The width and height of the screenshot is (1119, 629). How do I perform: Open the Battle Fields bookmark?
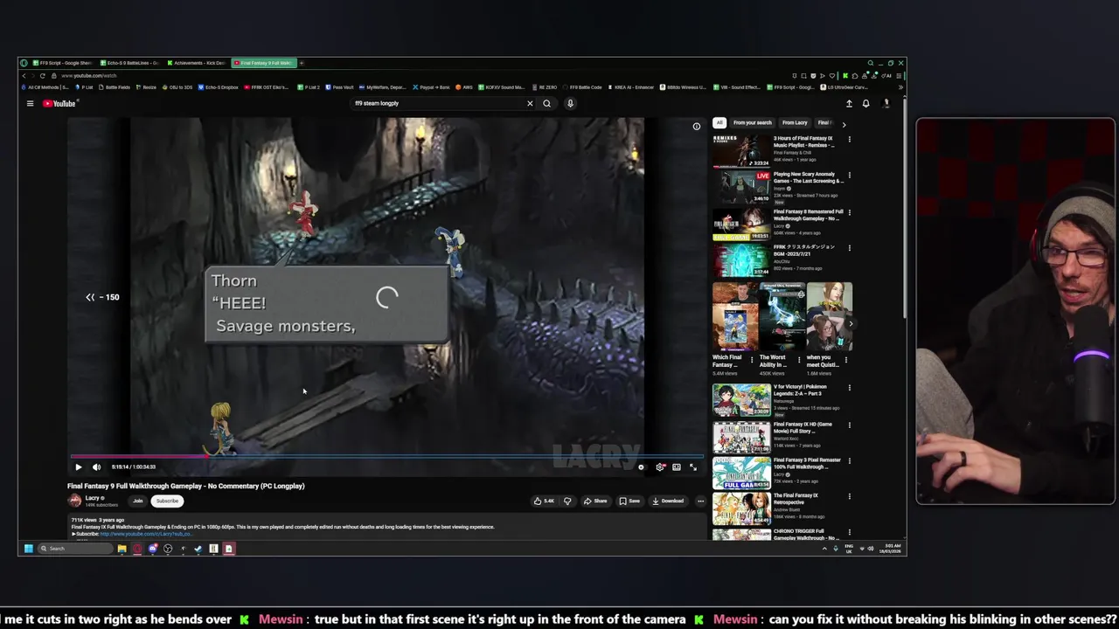(x=115, y=87)
